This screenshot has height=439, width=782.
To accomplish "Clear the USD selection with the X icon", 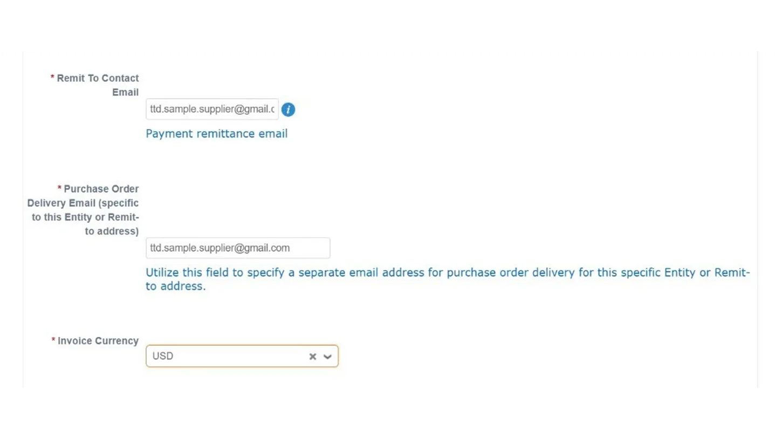I will 312,356.
